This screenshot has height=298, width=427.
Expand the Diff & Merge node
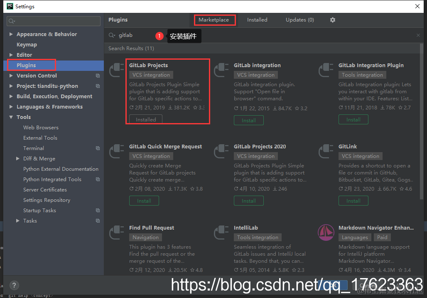[18, 158]
